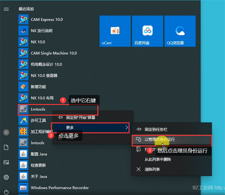The height and width of the screenshot is (195, 225).
Task: Click the 机电概念设计 10.0 icon
Action: pos(23,64)
